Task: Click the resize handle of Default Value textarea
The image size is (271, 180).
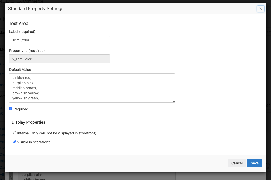Action: click(x=174, y=101)
